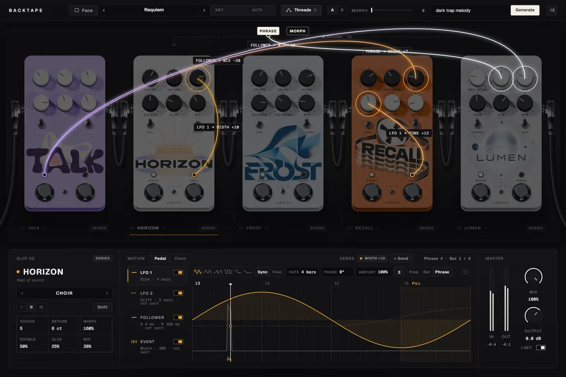Open the 05 Lumen slot dropdown
Viewport: 566px width, 377px height.
(x=472, y=228)
